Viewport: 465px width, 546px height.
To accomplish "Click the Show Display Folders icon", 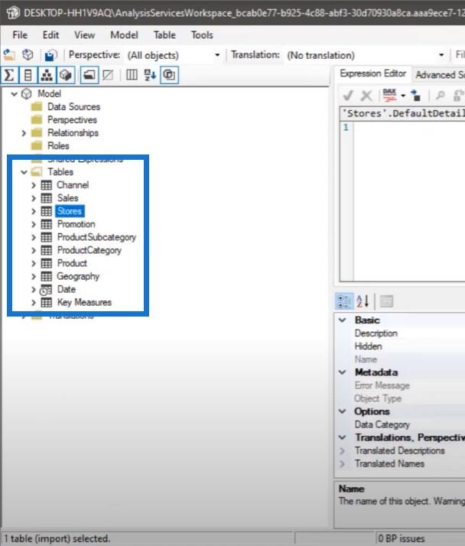I will (89, 75).
